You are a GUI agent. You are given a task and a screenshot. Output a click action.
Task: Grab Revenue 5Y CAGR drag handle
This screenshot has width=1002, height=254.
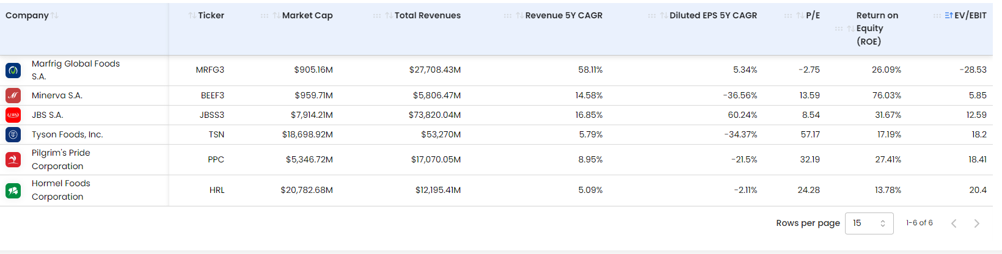point(508,15)
